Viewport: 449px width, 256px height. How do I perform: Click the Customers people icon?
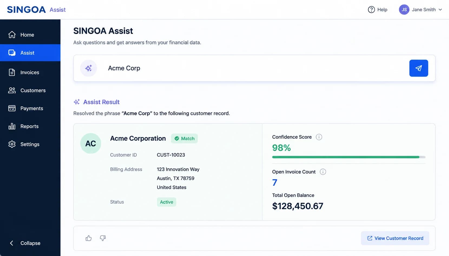pos(12,90)
